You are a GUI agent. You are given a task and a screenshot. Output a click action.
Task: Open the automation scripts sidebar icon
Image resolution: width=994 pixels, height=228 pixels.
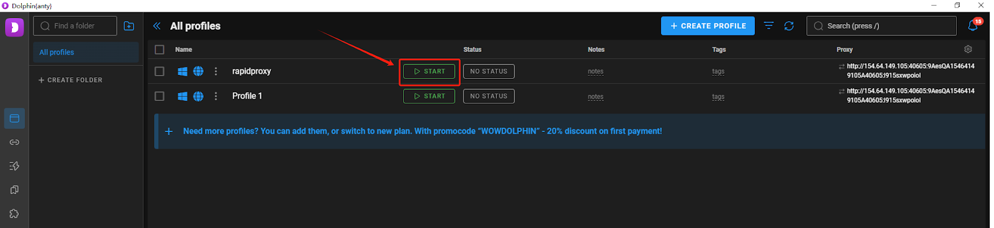(14, 166)
